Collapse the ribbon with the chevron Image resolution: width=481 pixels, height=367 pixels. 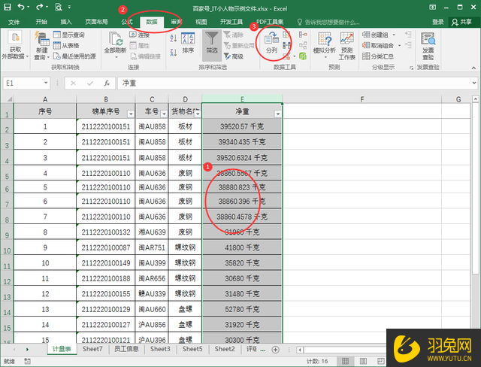[474, 68]
